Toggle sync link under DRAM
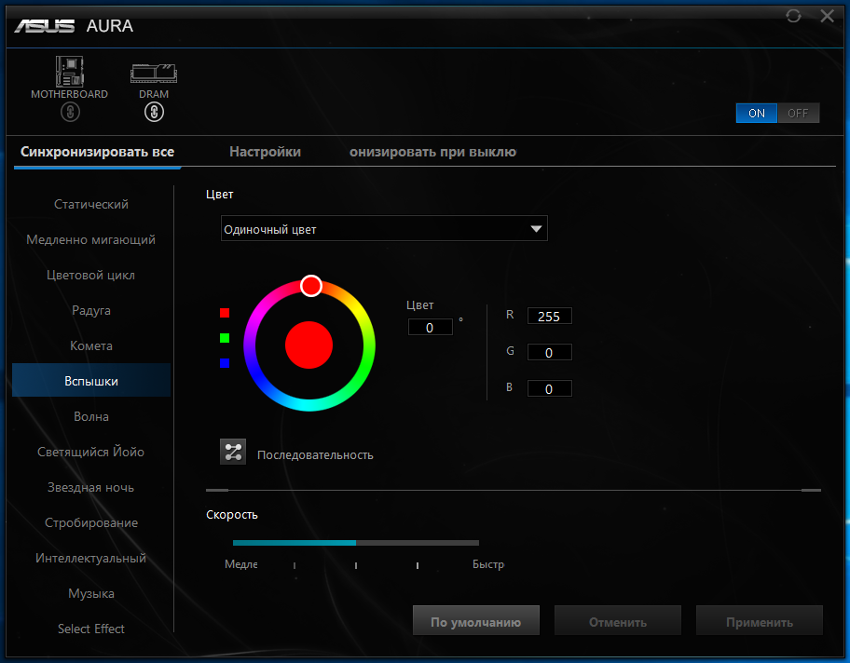This screenshot has width=850, height=663. pos(154,112)
